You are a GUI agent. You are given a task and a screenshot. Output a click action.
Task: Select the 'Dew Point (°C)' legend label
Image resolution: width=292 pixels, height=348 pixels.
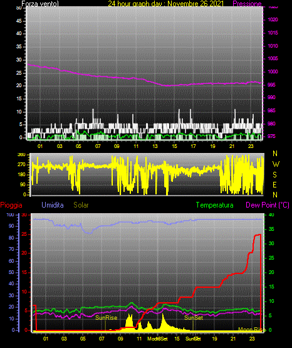268,205
